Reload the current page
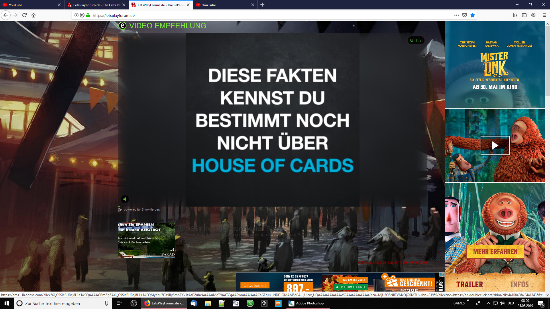The image size is (550, 309). (x=24, y=15)
